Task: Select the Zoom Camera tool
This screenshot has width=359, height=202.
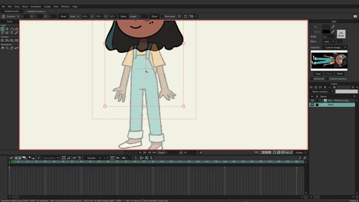Action: click(7, 40)
